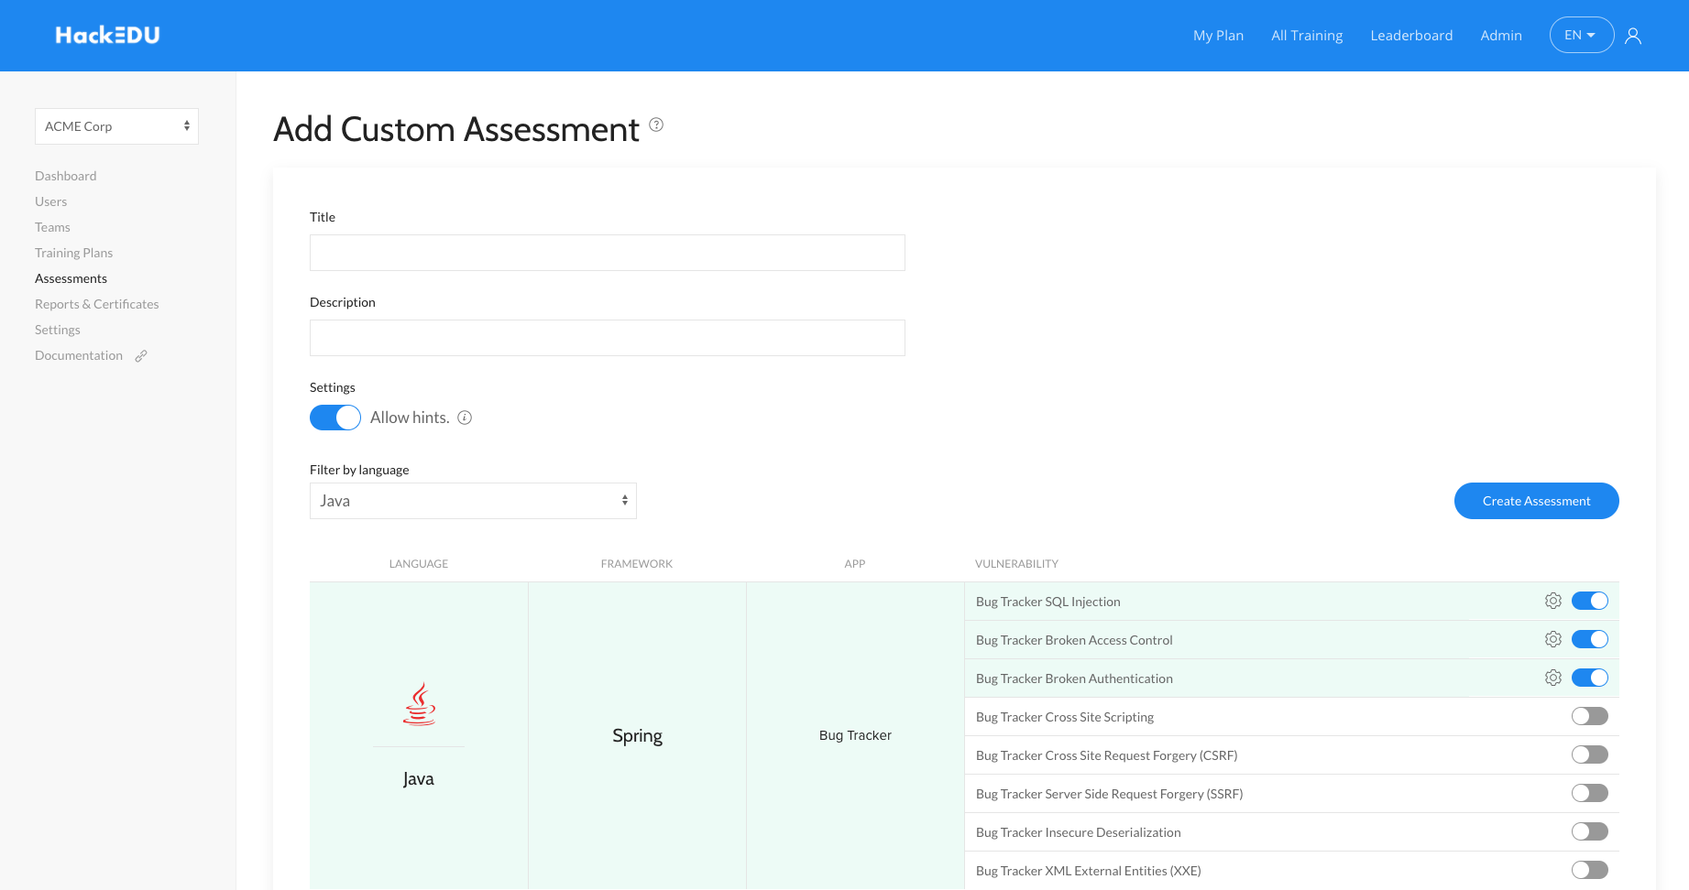Toggle Allow hints switch

coord(335,418)
